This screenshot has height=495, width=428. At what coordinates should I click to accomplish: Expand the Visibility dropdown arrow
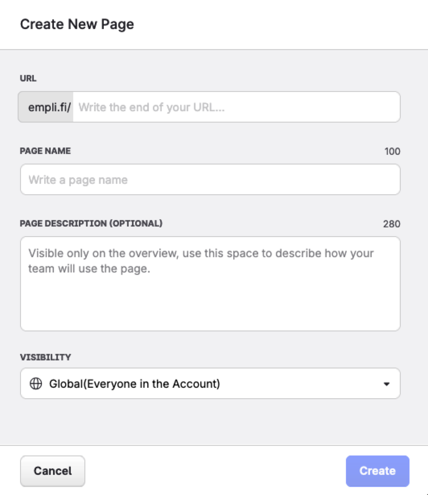[x=386, y=384]
